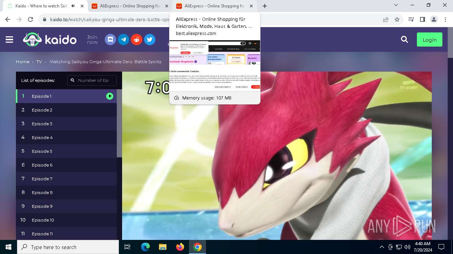Screen dimensions: 453x254
Task: Go to TV breadcrumb link
Action: [x=39, y=62]
